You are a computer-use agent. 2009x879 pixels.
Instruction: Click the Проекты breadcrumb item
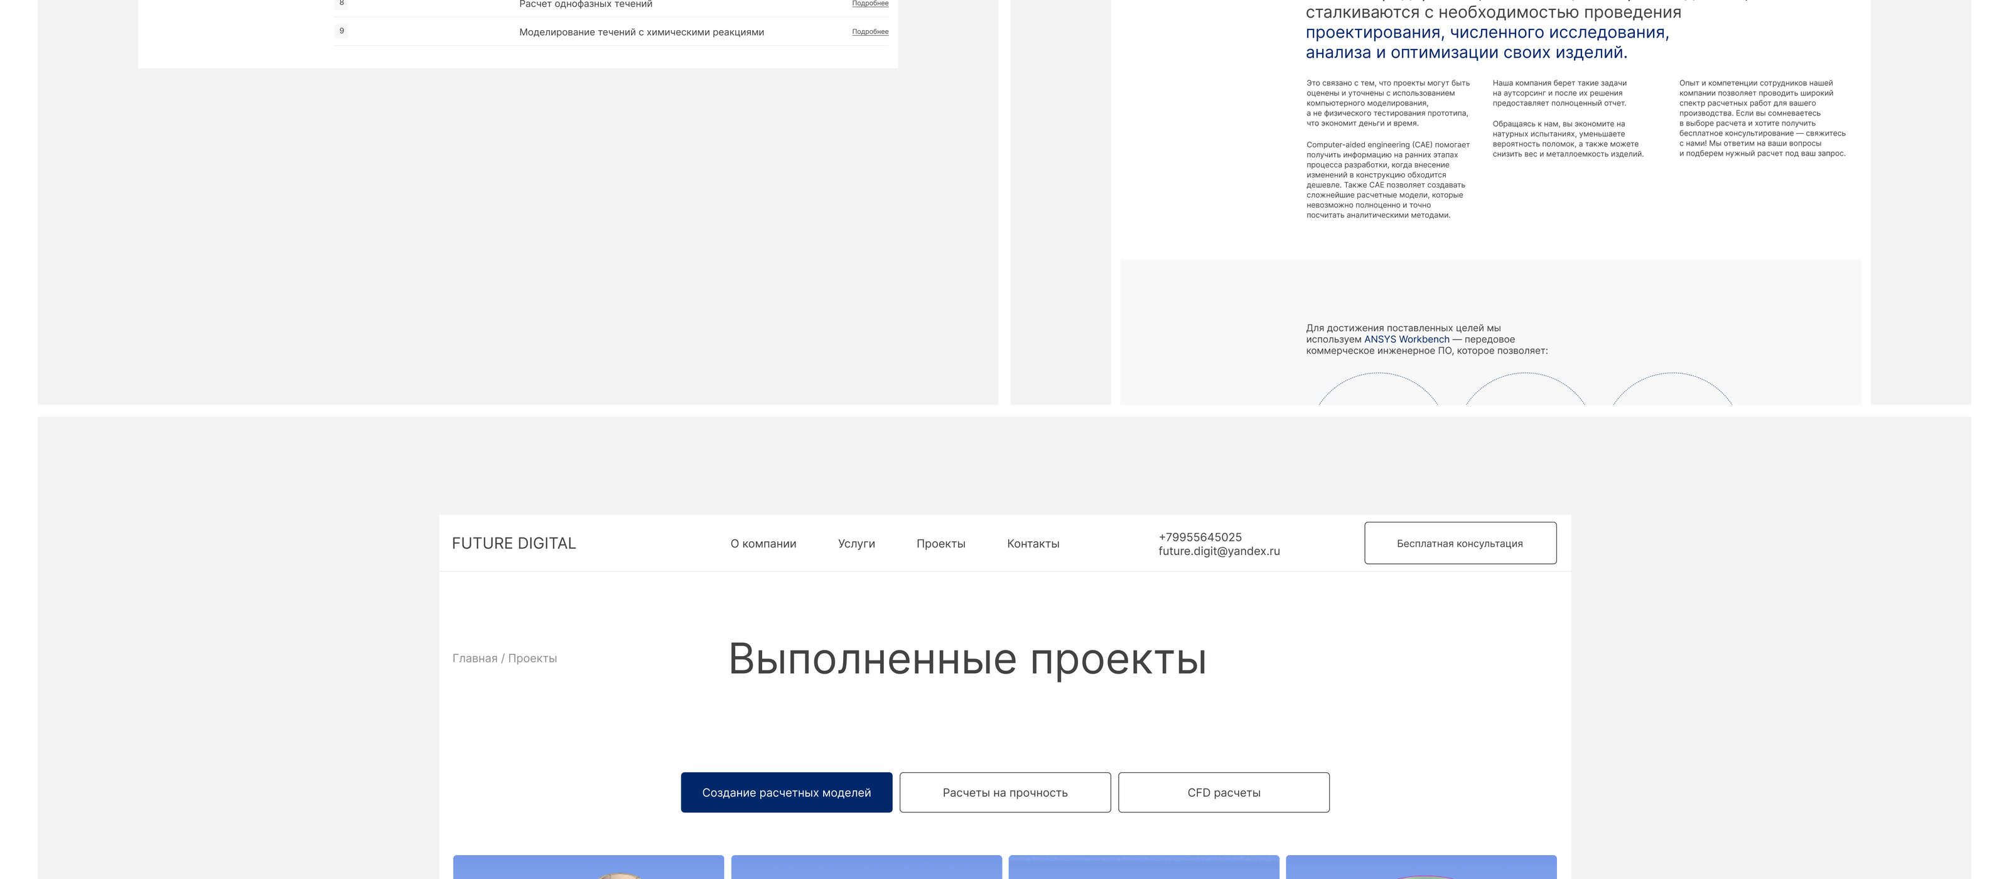(532, 658)
